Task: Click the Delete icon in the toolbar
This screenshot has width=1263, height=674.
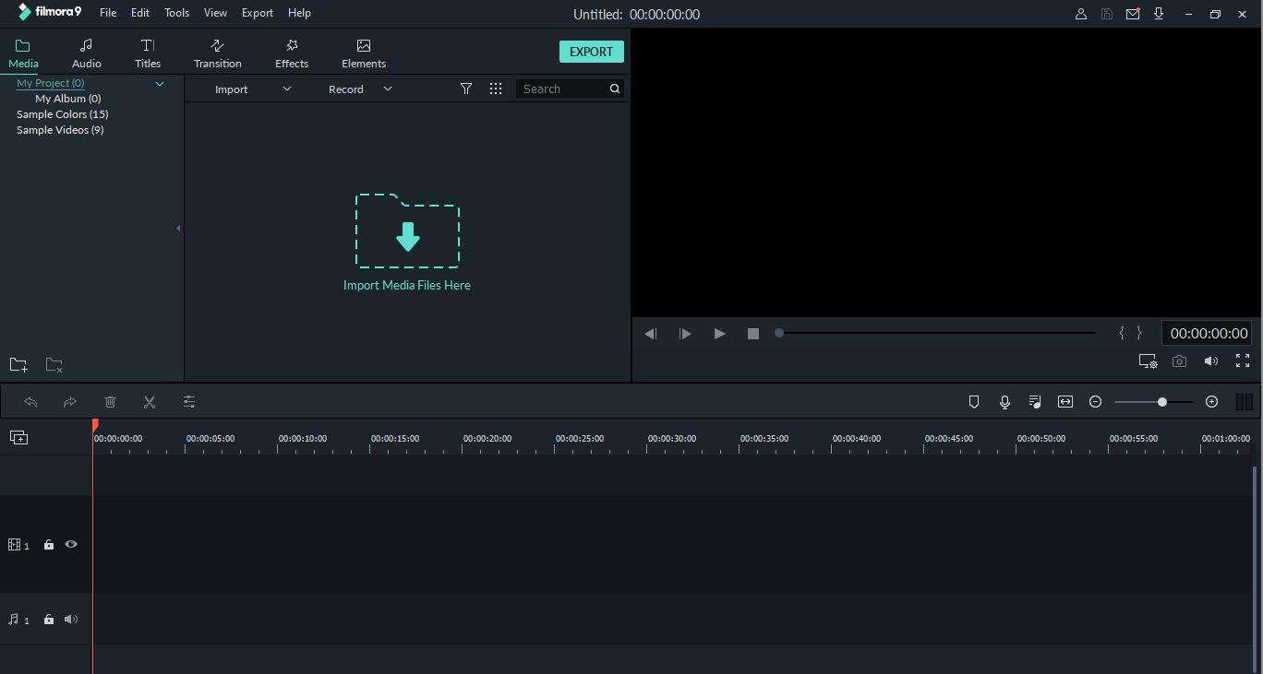Action: click(111, 402)
